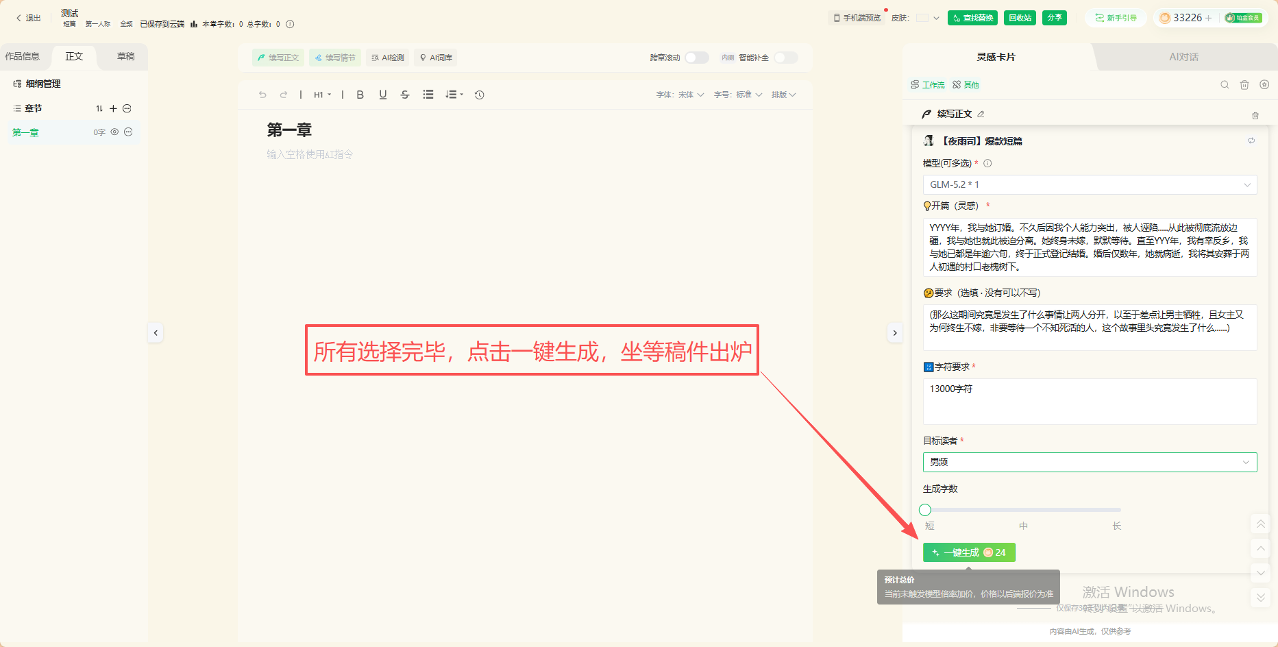Add a new chapter with the plus icon
The height and width of the screenshot is (647, 1278).
[114, 108]
